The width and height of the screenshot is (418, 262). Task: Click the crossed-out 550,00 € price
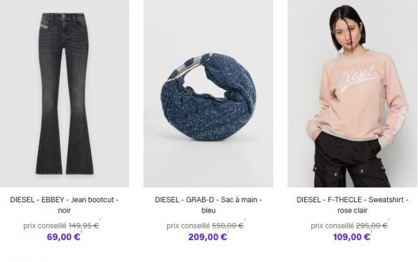click(228, 226)
